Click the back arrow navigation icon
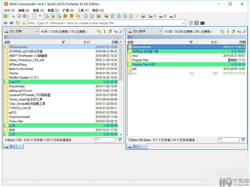 point(5,23)
